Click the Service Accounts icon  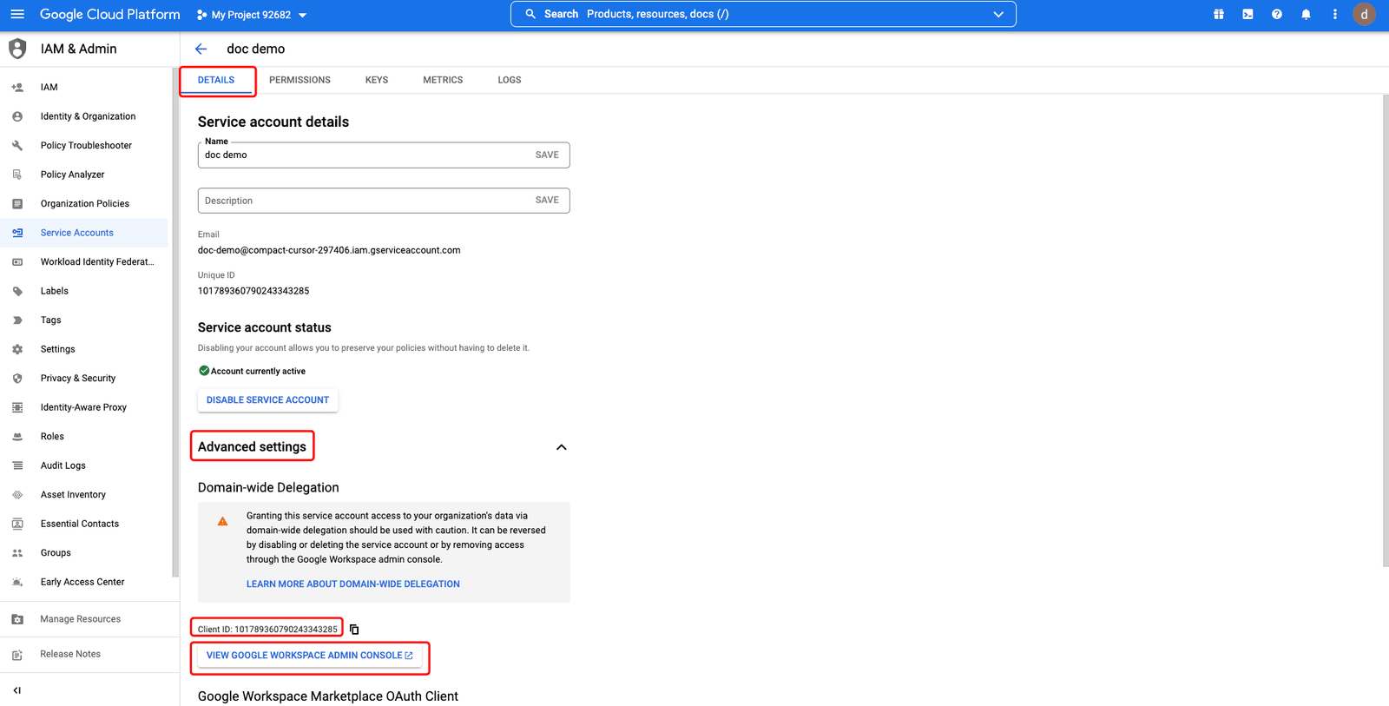click(x=17, y=233)
